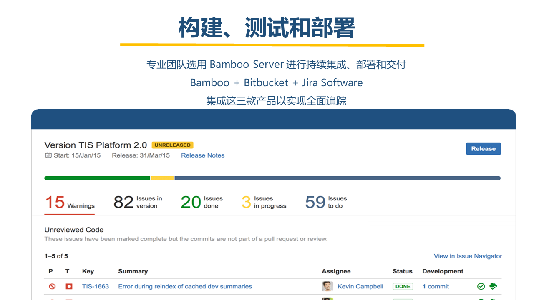Click the calendar icon beside Start date
The height and width of the screenshot is (300, 534).
pyautogui.click(x=48, y=155)
